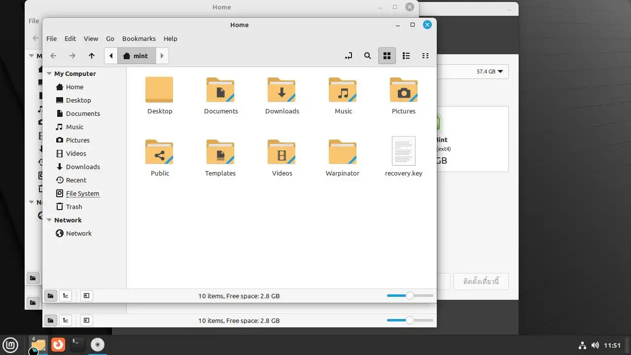
Task: Open the volume tray icon
Action: pyautogui.click(x=595, y=345)
